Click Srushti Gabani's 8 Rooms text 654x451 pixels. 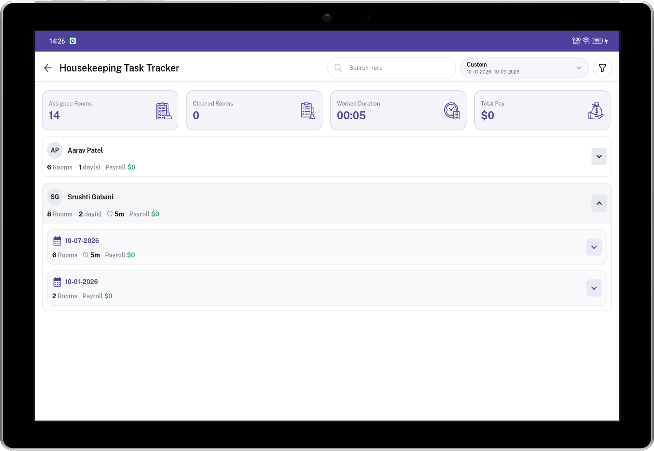[60, 214]
